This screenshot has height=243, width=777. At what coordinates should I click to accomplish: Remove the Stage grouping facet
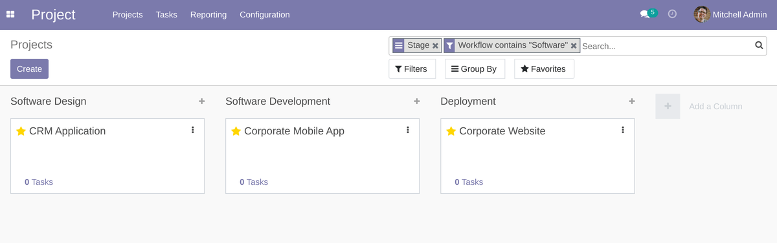tap(435, 46)
